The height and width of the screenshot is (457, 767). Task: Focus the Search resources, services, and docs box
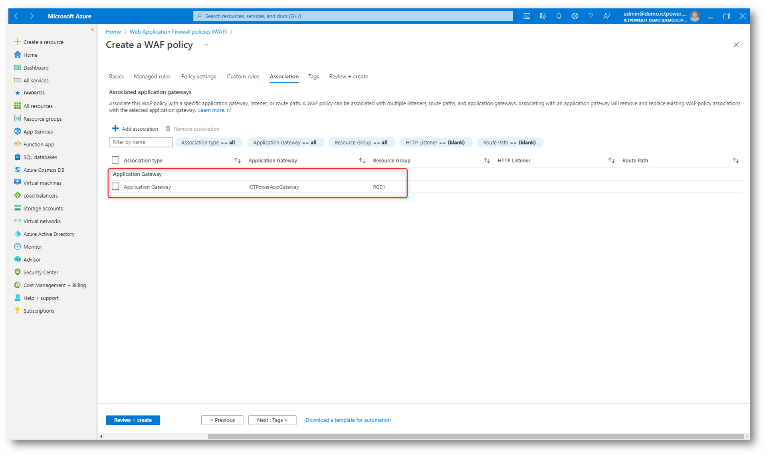353,16
